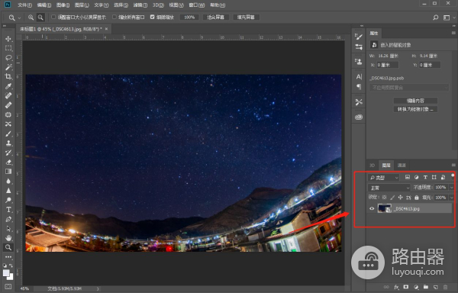The image size is (458, 293).
Task: Open the Edit Toolbar three-dots menu
Action: [x=8, y=257]
